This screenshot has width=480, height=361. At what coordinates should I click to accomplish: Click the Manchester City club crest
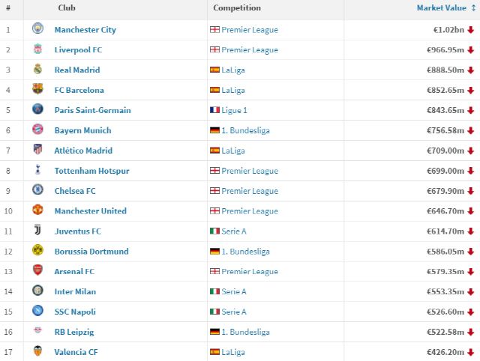[37, 30]
